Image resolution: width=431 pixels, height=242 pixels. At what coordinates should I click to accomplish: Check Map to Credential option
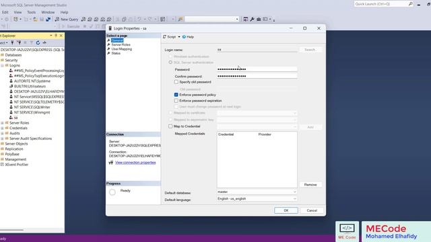tap(170, 126)
